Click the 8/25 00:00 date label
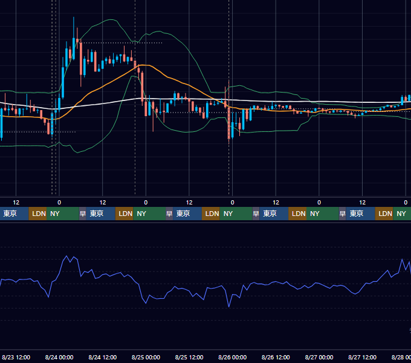The image size is (411, 363). click(146, 357)
